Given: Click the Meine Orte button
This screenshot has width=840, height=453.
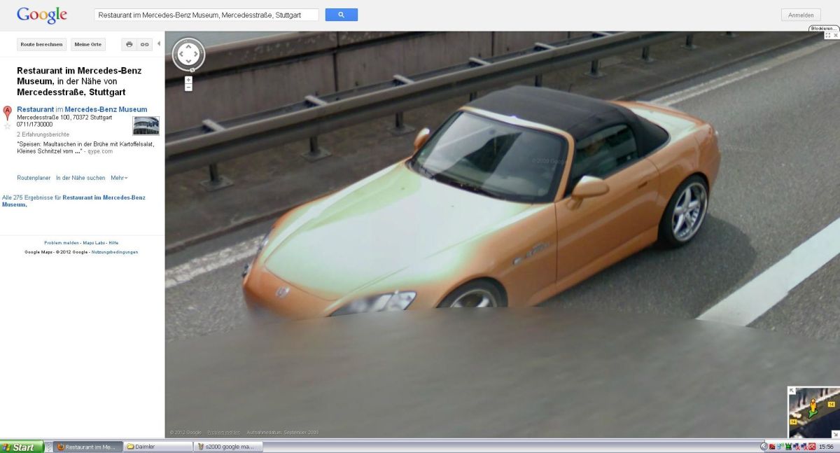Looking at the screenshot, I should pyautogui.click(x=88, y=44).
